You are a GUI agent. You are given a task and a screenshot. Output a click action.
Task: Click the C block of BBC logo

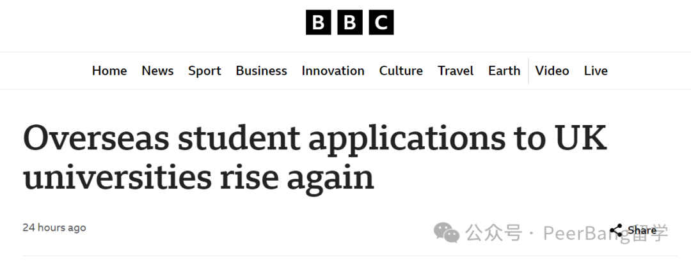pyautogui.click(x=381, y=22)
